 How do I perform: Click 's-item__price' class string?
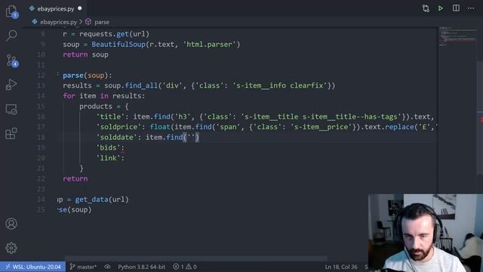pos(321,127)
